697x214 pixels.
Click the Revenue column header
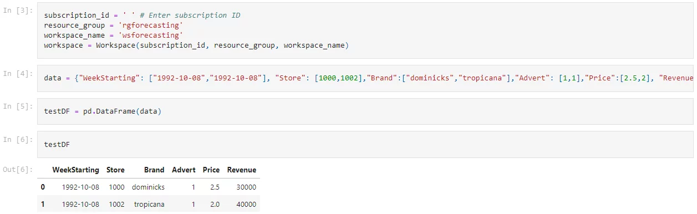(242, 170)
